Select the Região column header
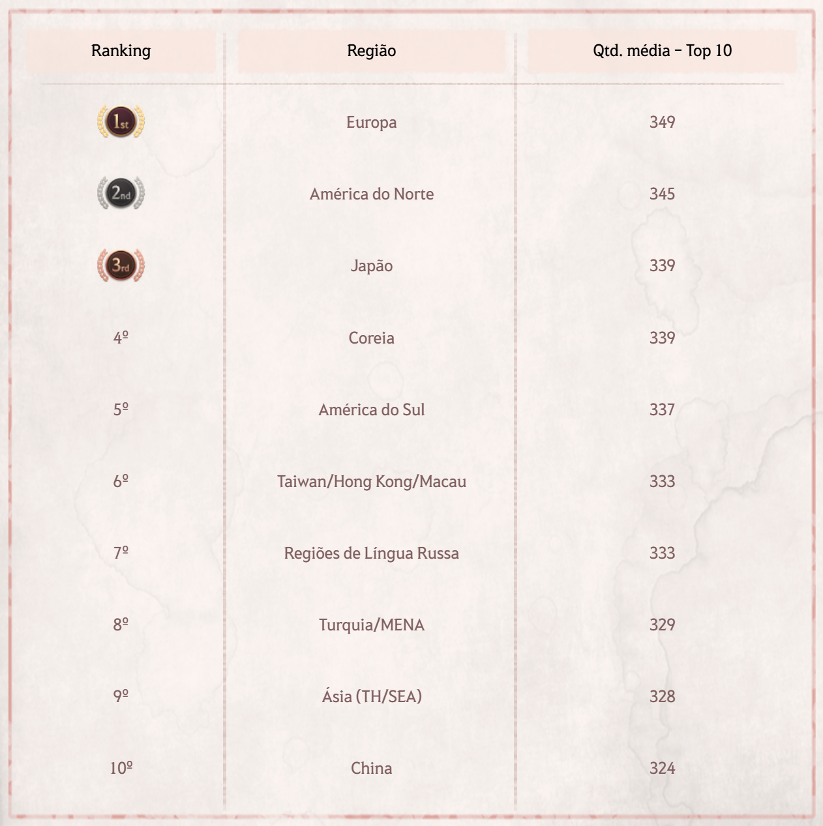 tap(371, 51)
